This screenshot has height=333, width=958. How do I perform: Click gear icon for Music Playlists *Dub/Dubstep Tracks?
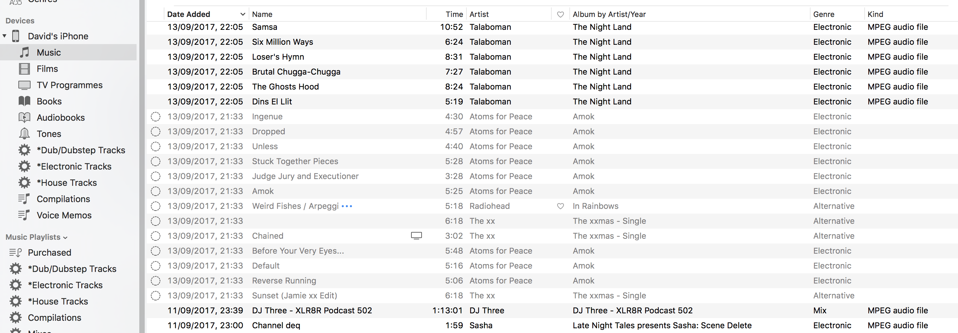click(16, 269)
